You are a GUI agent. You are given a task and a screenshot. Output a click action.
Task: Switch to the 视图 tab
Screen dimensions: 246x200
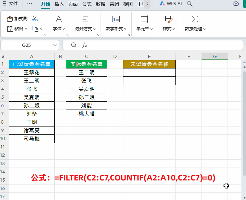tap(128, 4)
